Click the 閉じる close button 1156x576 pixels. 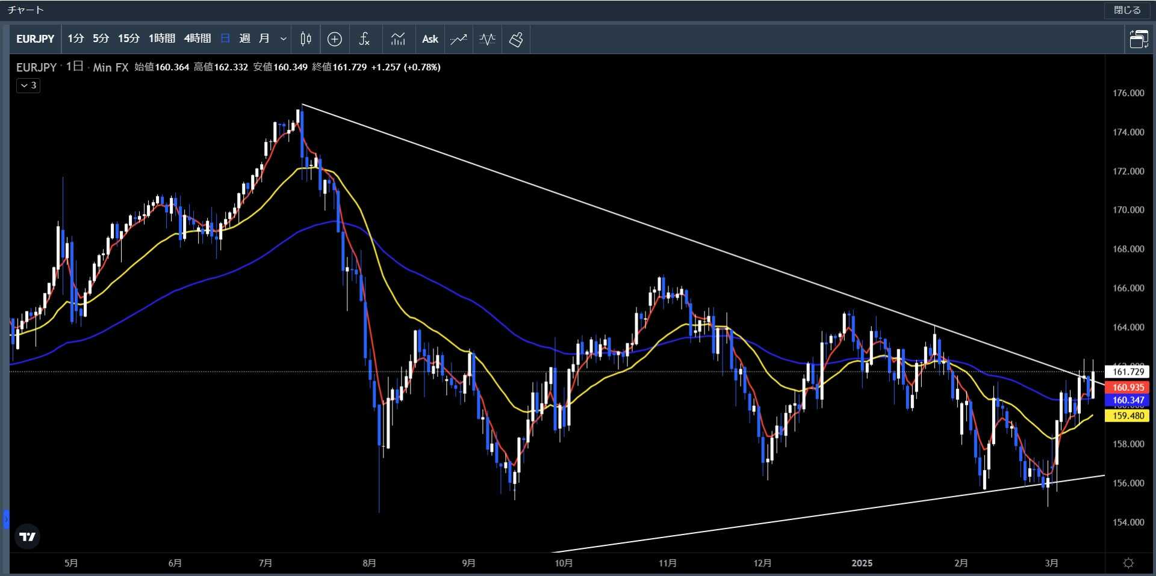coord(1127,10)
